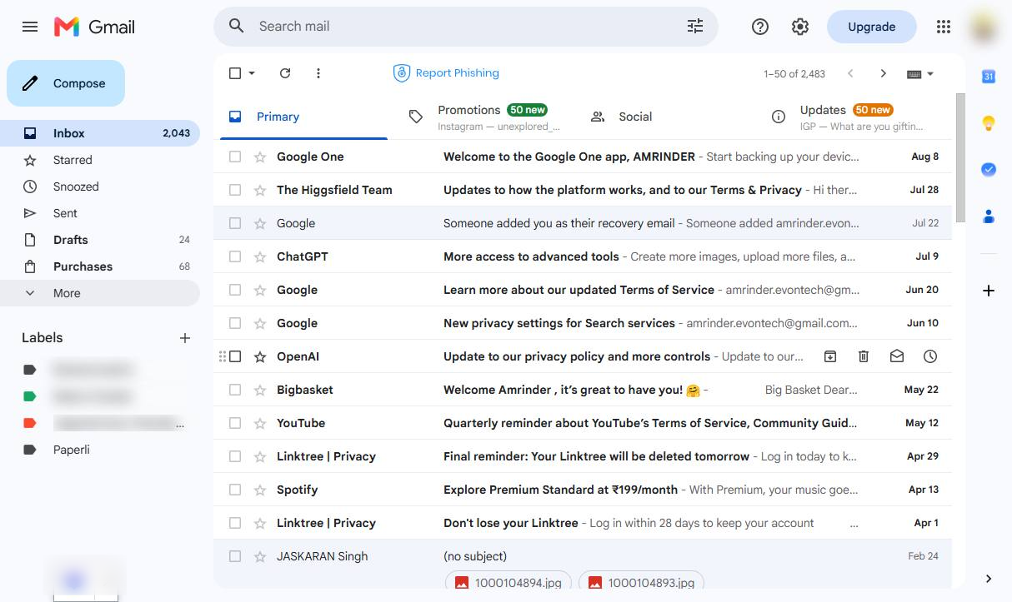Tick the YouTube email checkbox
Image resolution: width=1012 pixels, height=602 pixels.
pyautogui.click(x=235, y=423)
